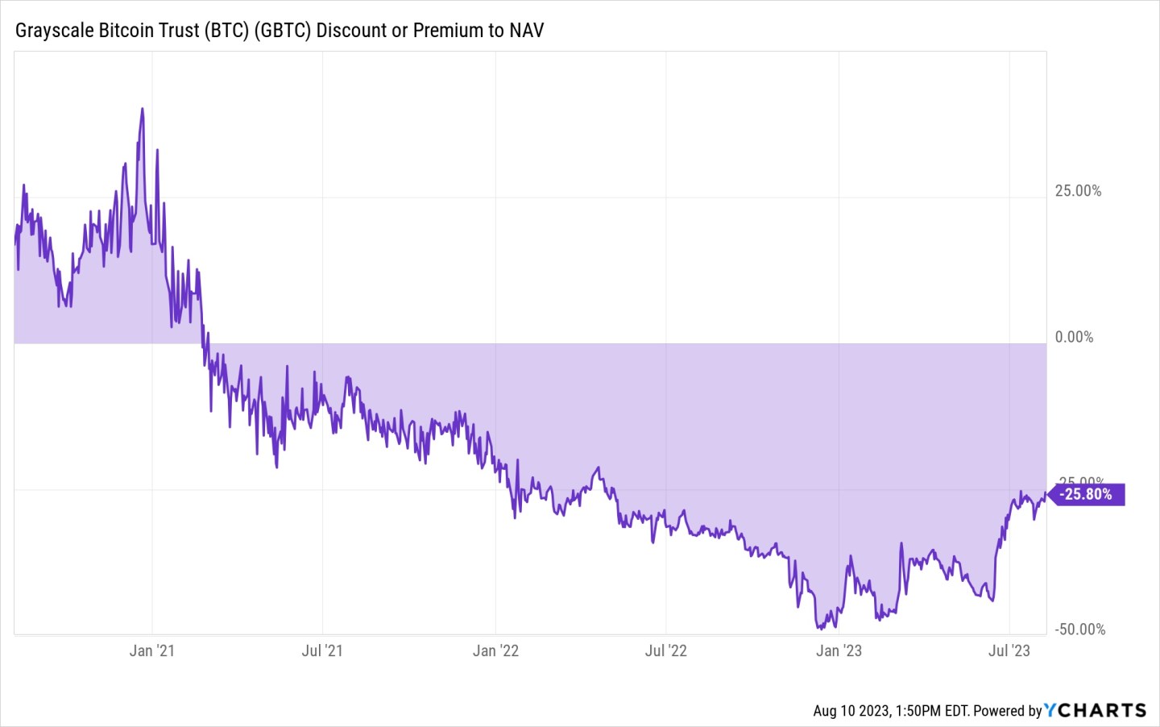The width and height of the screenshot is (1160, 727).
Task: Click the Aug 10 2023 timestamp text
Action: [890, 710]
